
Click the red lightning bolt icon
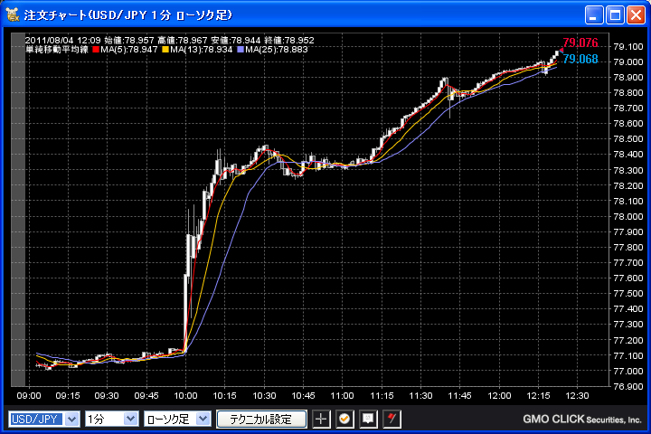[x=392, y=419]
